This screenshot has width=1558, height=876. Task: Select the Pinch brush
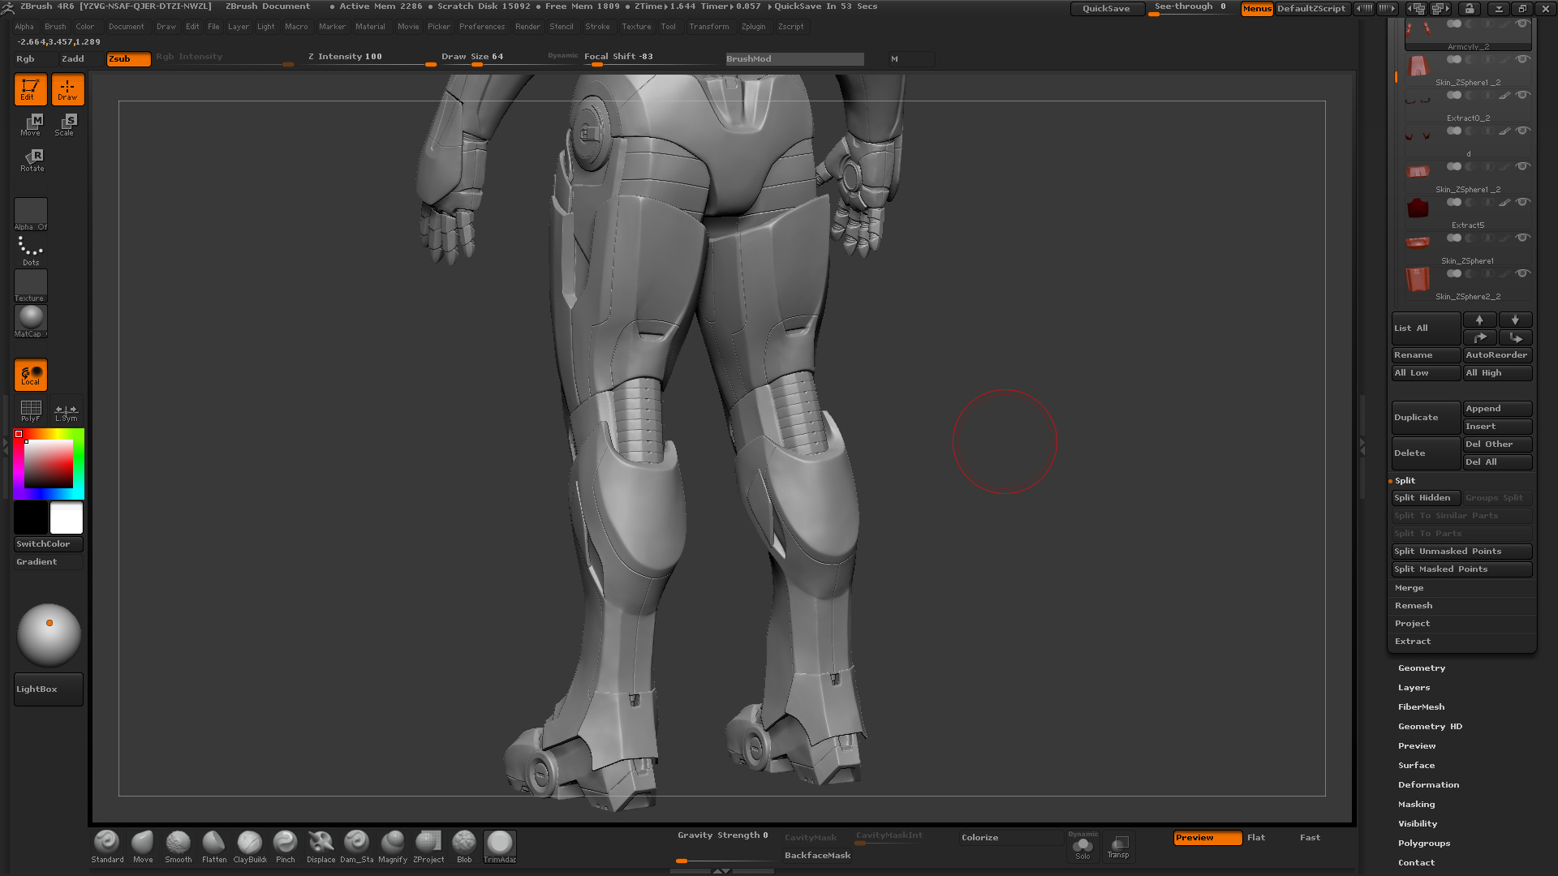(x=286, y=847)
